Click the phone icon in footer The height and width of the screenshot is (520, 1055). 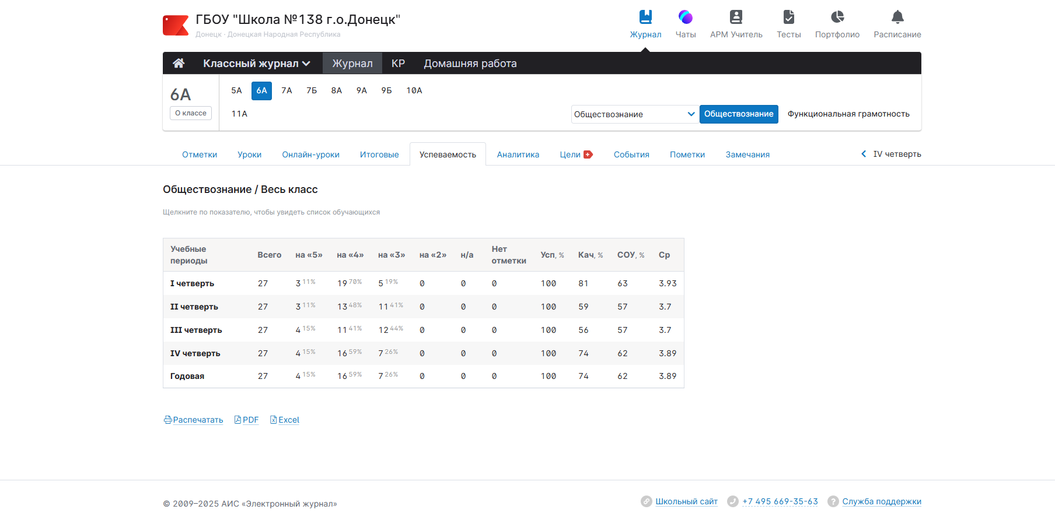732,501
